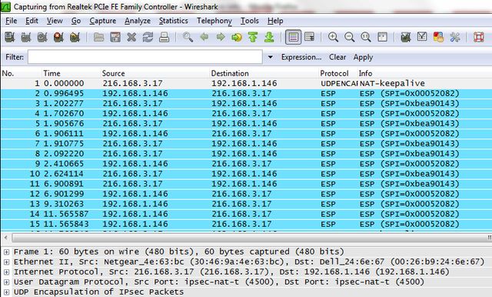Toggle auto scroll during live capture
The image size is (492, 297).
click(310, 37)
